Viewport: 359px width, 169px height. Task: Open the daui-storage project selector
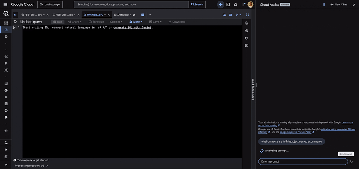50,4
